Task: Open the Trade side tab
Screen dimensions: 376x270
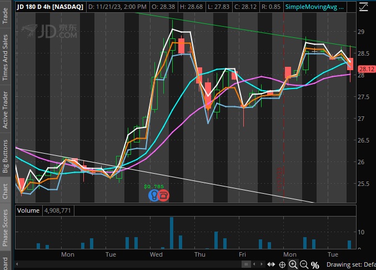Action: (x=6, y=12)
